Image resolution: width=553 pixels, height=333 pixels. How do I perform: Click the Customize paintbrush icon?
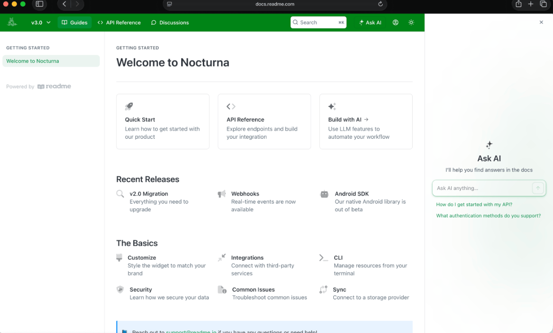click(x=119, y=257)
